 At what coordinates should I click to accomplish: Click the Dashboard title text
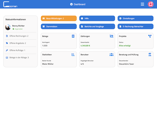click(x=80, y=4)
